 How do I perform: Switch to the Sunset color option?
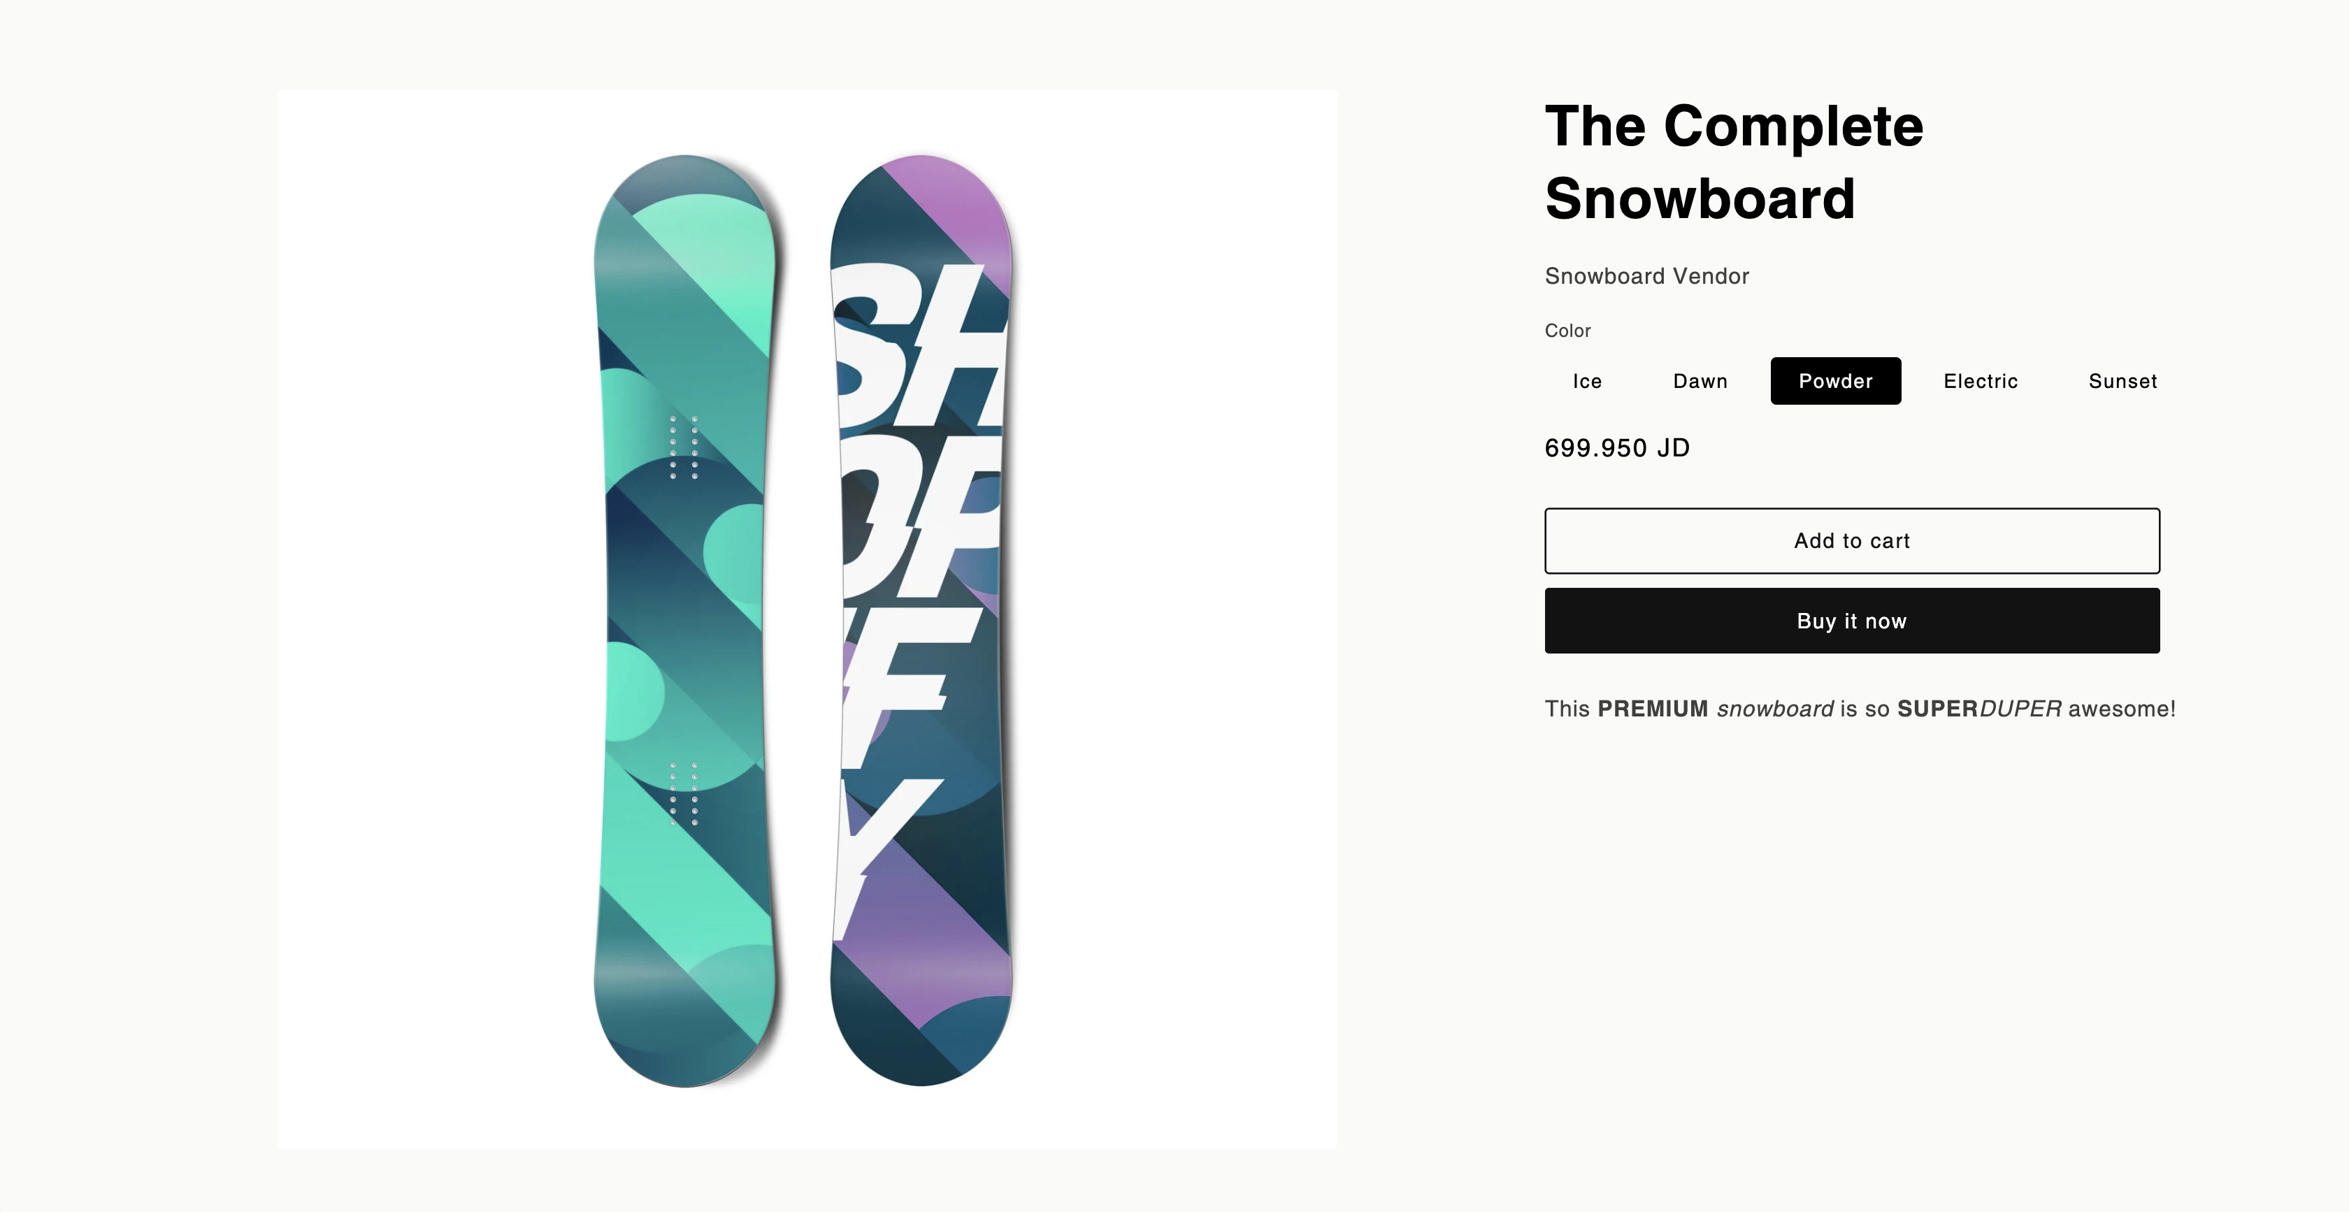pos(2122,381)
